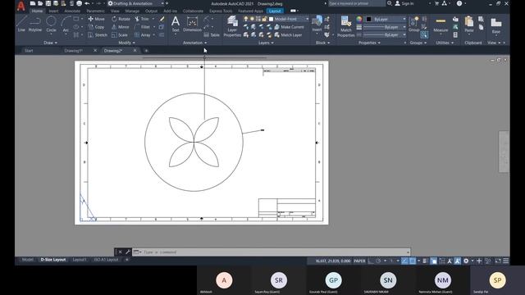Open the Manage ribbon tab
This screenshot has height=295, width=525.
[132, 11]
